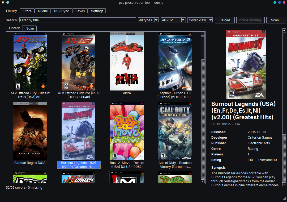
Task: Select the Asphalt Urban GT 2 cover
Action: 175,61
